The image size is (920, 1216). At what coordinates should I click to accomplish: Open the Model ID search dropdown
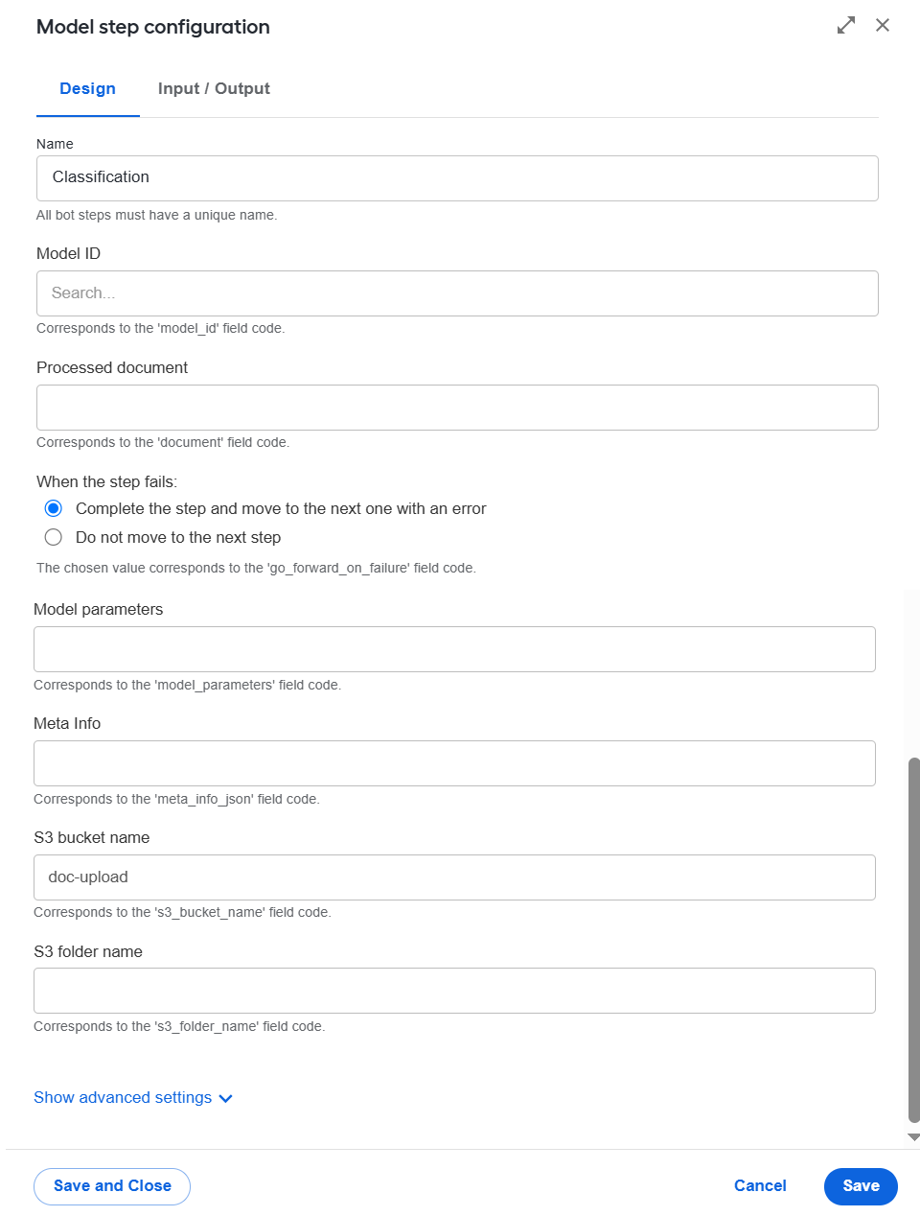(457, 293)
